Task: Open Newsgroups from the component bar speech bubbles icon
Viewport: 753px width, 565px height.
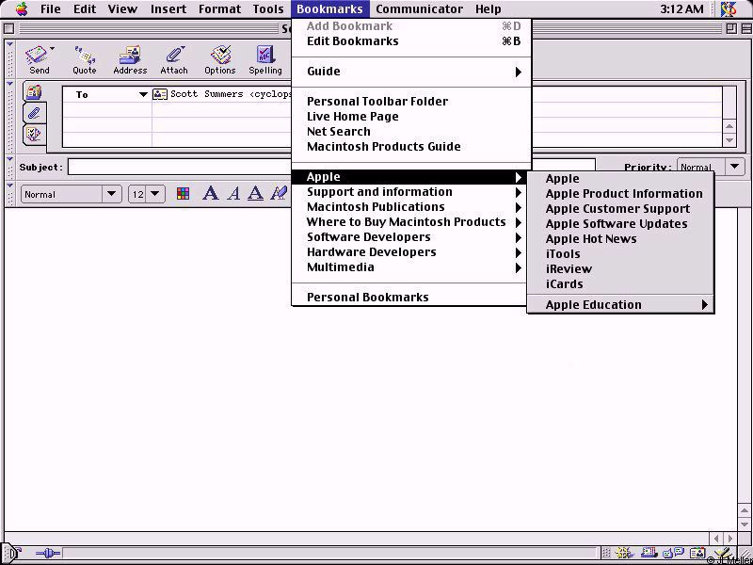Action: 673,554
